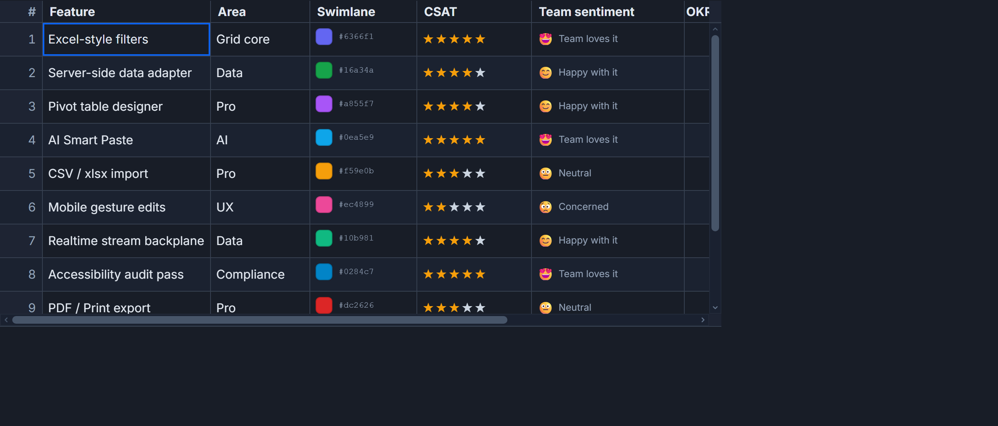Click the scroll-right arrow of horizontal scrollbar
Viewport: 998px width, 426px height.
(703, 320)
